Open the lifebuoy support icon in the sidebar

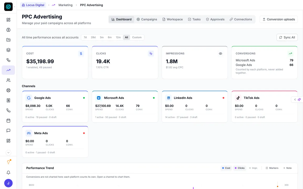pos(8,90)
